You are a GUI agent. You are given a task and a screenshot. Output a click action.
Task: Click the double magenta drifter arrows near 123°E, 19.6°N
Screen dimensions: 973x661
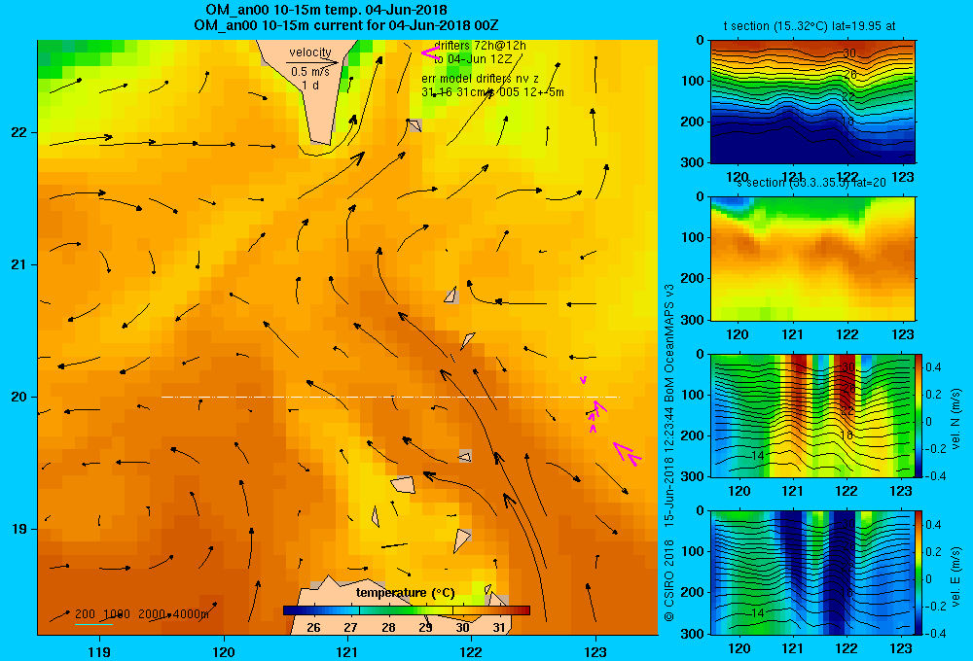click(628, 453)
